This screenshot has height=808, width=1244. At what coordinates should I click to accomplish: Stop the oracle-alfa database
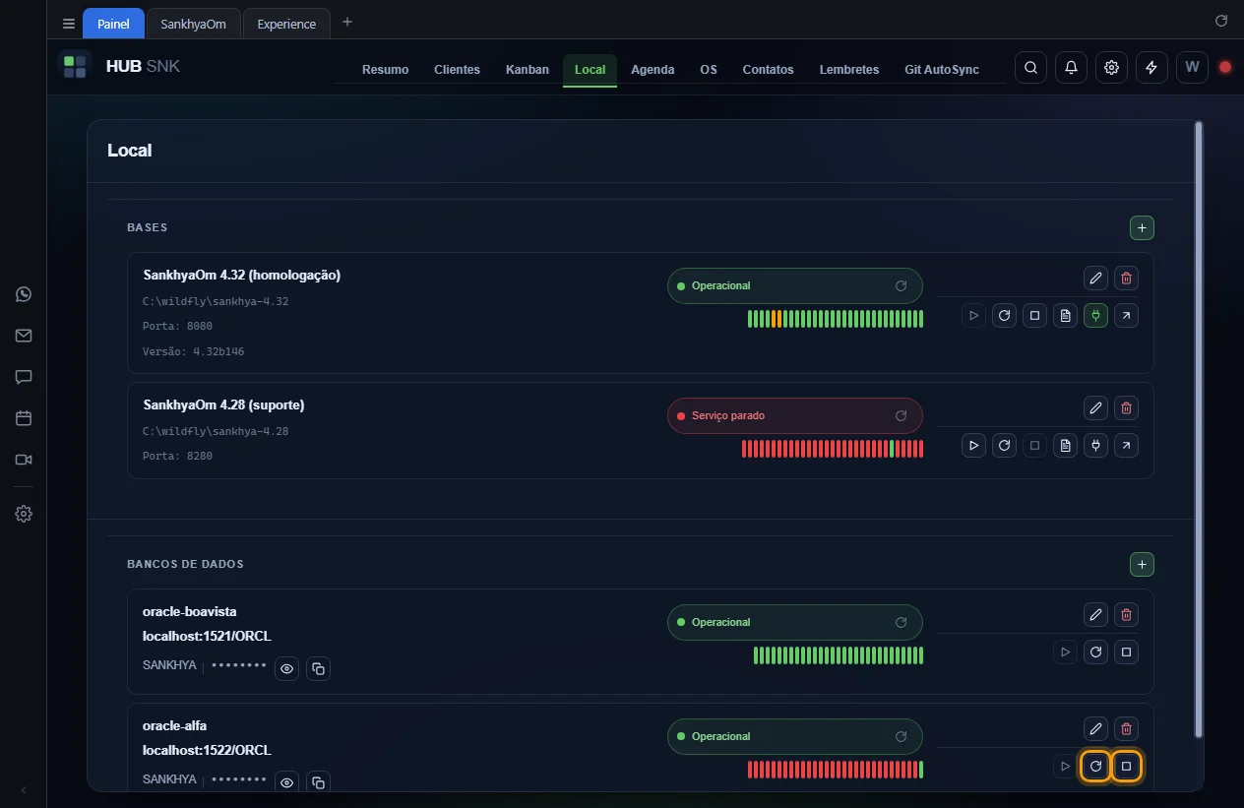pyautogui.click(x=1127, y=766)
